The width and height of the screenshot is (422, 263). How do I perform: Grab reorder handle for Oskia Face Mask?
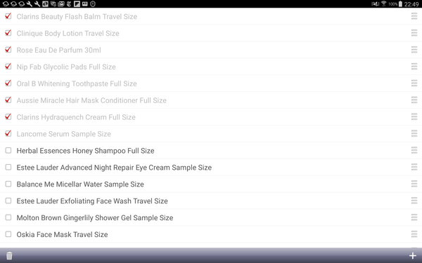point(414,234)
